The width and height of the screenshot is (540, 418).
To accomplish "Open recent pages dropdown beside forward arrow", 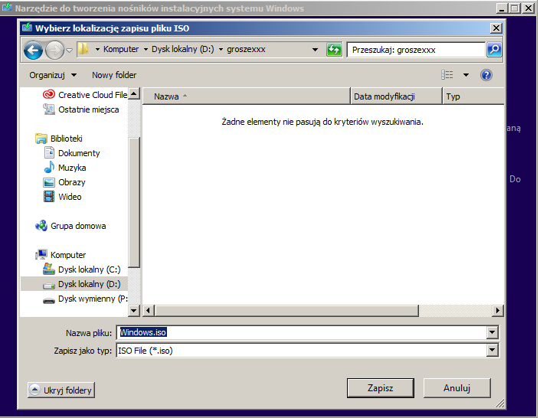I will click(69, 51).
